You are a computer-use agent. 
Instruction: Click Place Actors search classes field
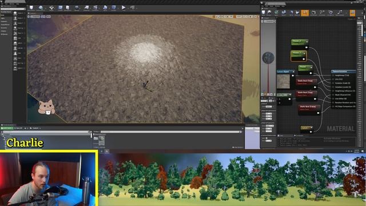coord(13,9)
